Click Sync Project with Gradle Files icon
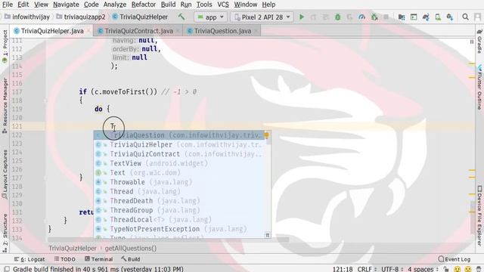484x272 pixels. point(426,17)
